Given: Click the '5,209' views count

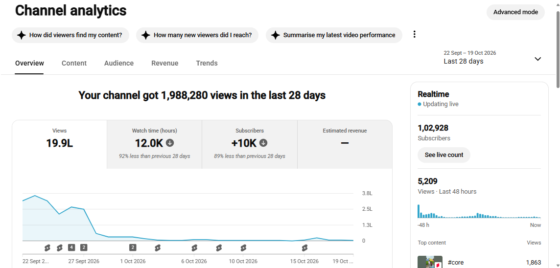Looking at the screenshot, I should pos(427,181).
